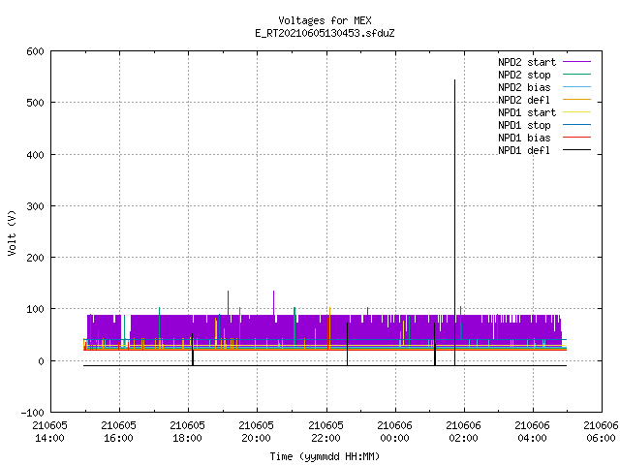Click the red NPD1 bias legend line
Viewport: 620px width, 465px height.
(577, 138)
